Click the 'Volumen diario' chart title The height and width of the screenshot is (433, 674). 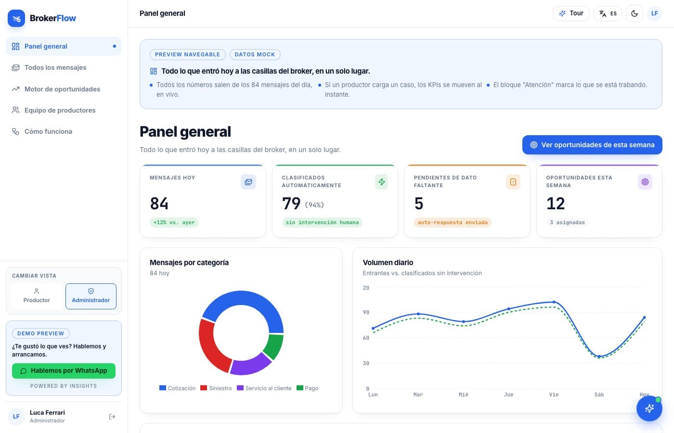(388, 263)
